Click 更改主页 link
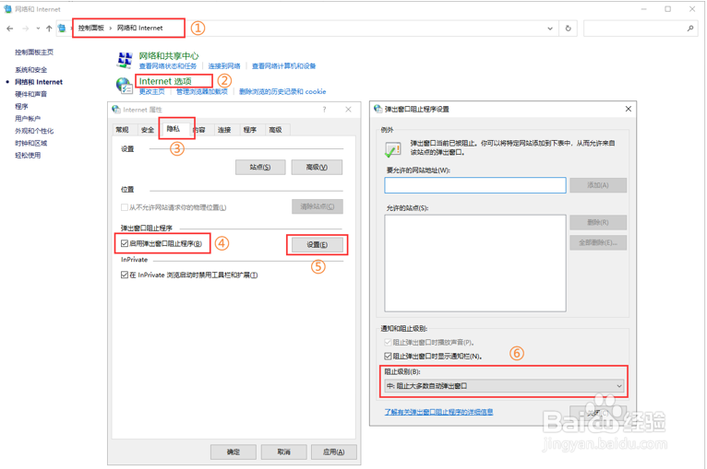 (x=151, y=91)
